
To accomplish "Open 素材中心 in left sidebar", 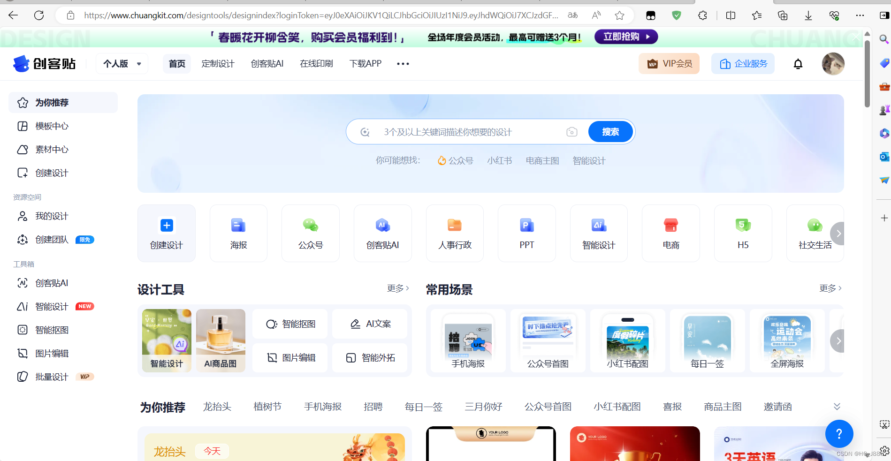I will (x=63, y=150).
